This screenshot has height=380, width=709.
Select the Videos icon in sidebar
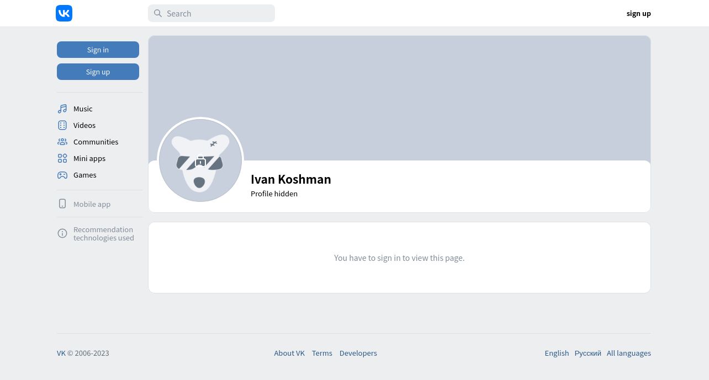(62, 125)
